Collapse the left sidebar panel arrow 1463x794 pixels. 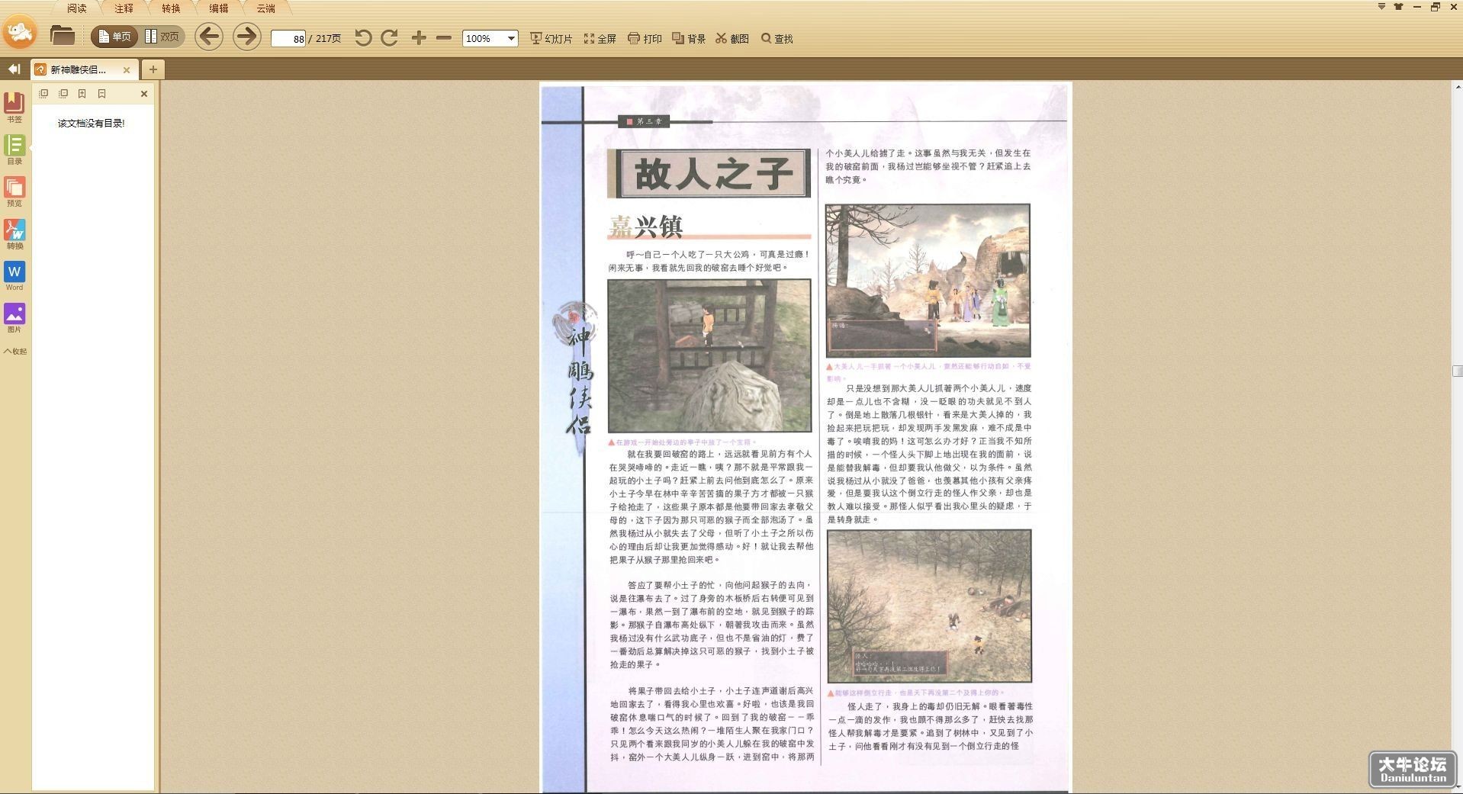tap(14, 69)
